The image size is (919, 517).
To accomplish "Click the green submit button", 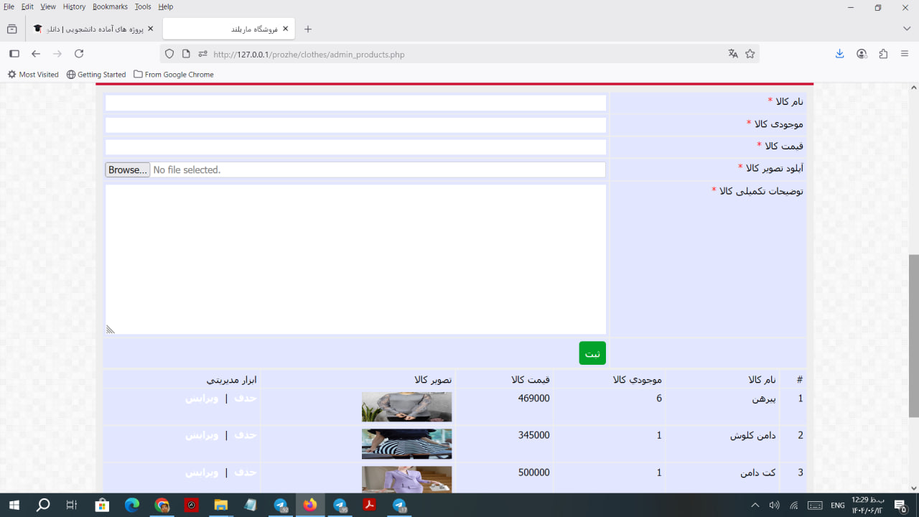I will click(592, 353).
